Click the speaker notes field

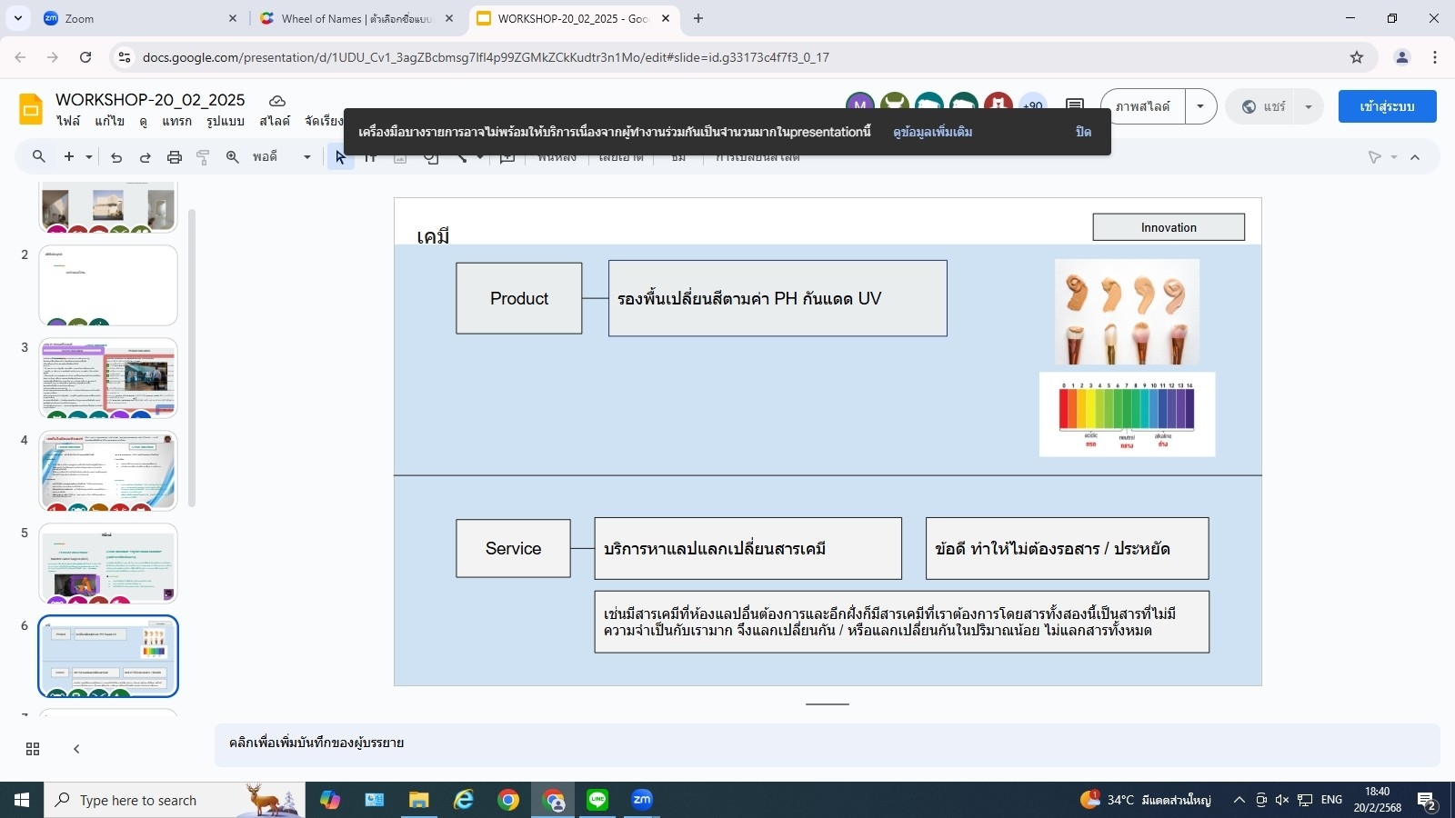coord(828,743)
